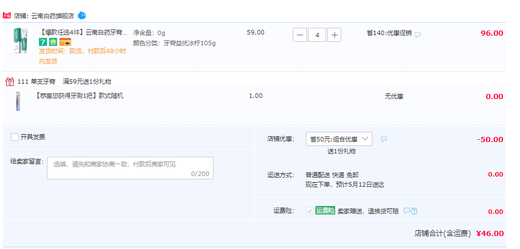Open the 云南白药牙膏 product title link
520x249 pixels.
[x=83, y=32]
